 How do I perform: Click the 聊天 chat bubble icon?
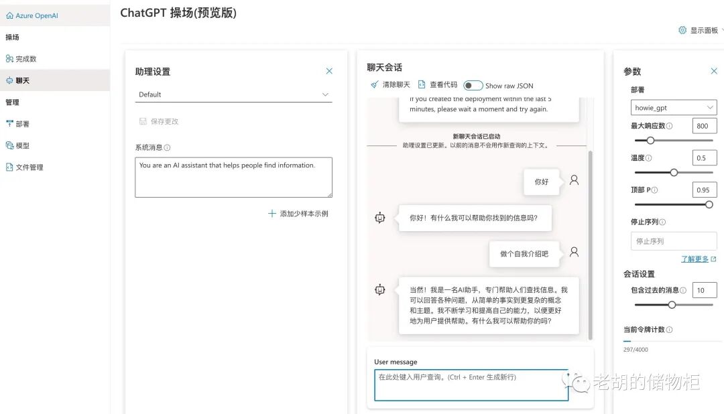point(9,80)
